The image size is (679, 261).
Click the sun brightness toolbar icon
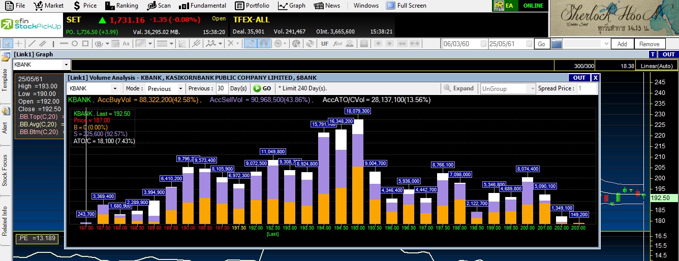tap(350, 43)
